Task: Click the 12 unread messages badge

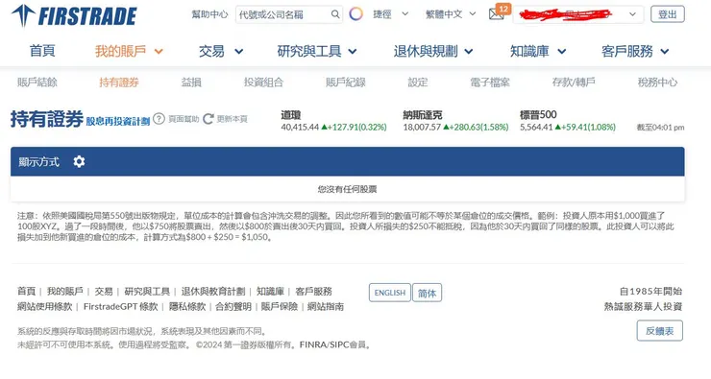Action: pyautogui.click(x=503, y=9)
